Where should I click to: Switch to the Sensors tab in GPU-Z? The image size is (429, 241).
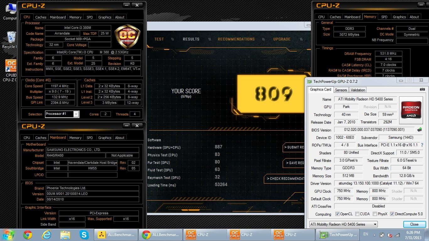pos(341,90)
